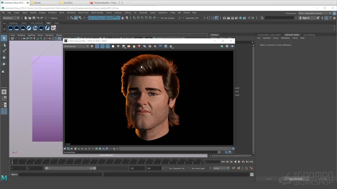
Task: Toggle the loop playback button
Action: point(233,168)
